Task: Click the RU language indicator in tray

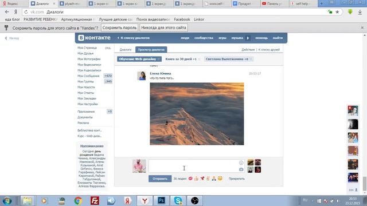Action: (305, 200)
